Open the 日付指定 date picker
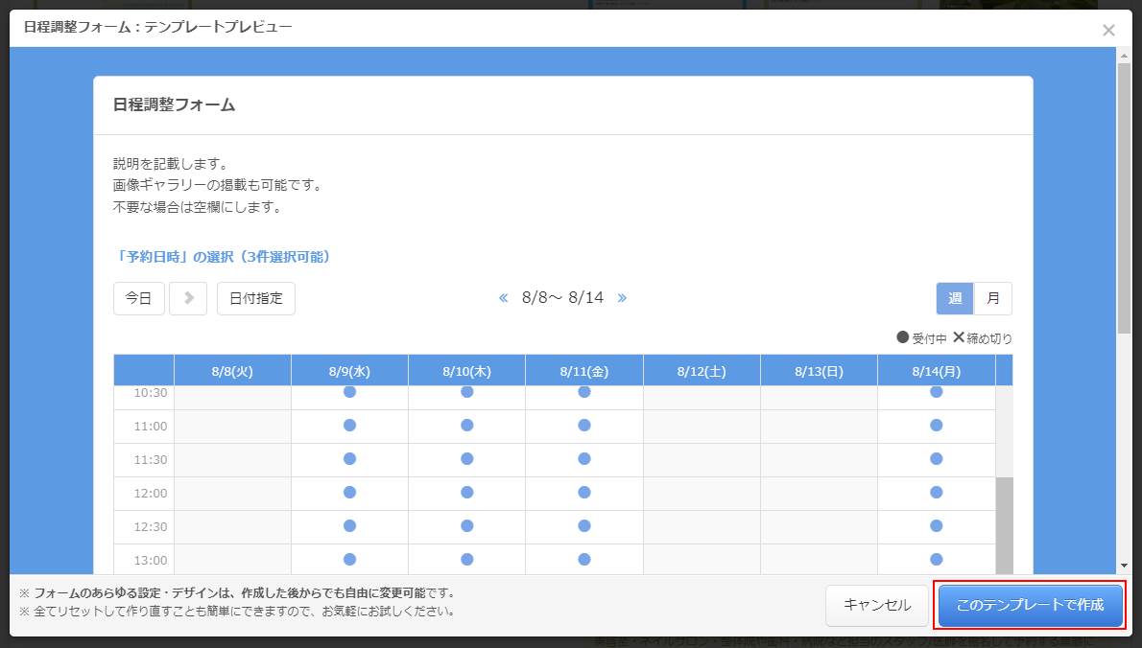 (256, 298)
